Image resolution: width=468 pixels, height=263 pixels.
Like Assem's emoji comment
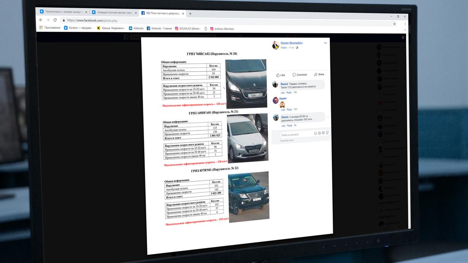[283, 110]
